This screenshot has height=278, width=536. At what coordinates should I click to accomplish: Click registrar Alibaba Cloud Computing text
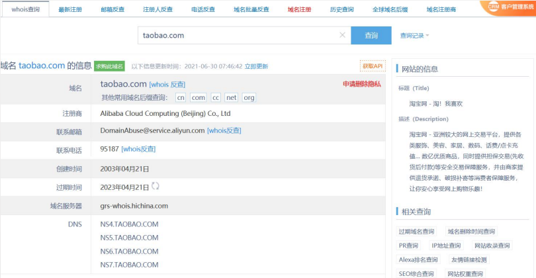(165, 114)
